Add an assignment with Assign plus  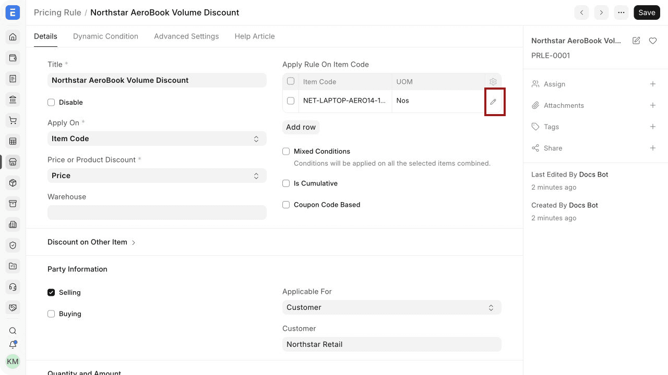(x=653, y=84)
